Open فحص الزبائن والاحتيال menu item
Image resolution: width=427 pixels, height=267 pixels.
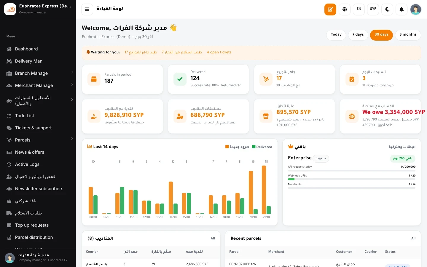click(38, 177)
